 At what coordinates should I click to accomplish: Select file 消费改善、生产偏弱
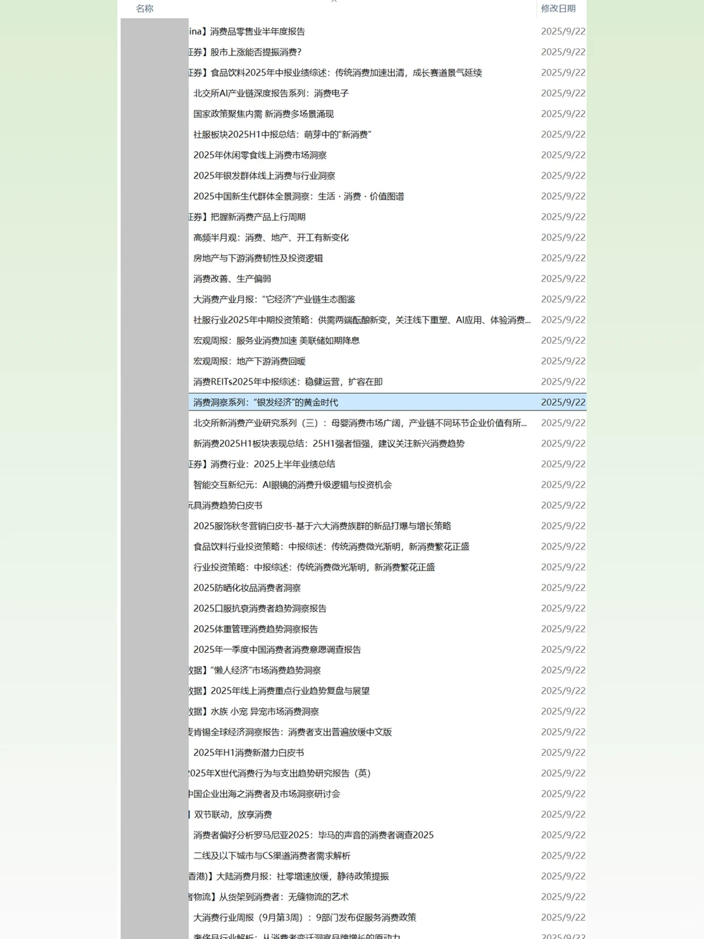coord(232,279)
